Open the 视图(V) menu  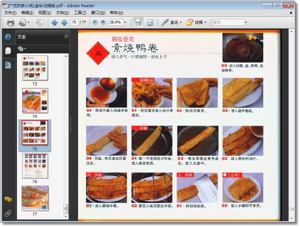point(45,12)
